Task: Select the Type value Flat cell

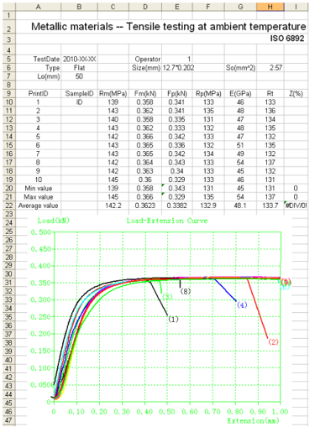Action: pos(79,68)
